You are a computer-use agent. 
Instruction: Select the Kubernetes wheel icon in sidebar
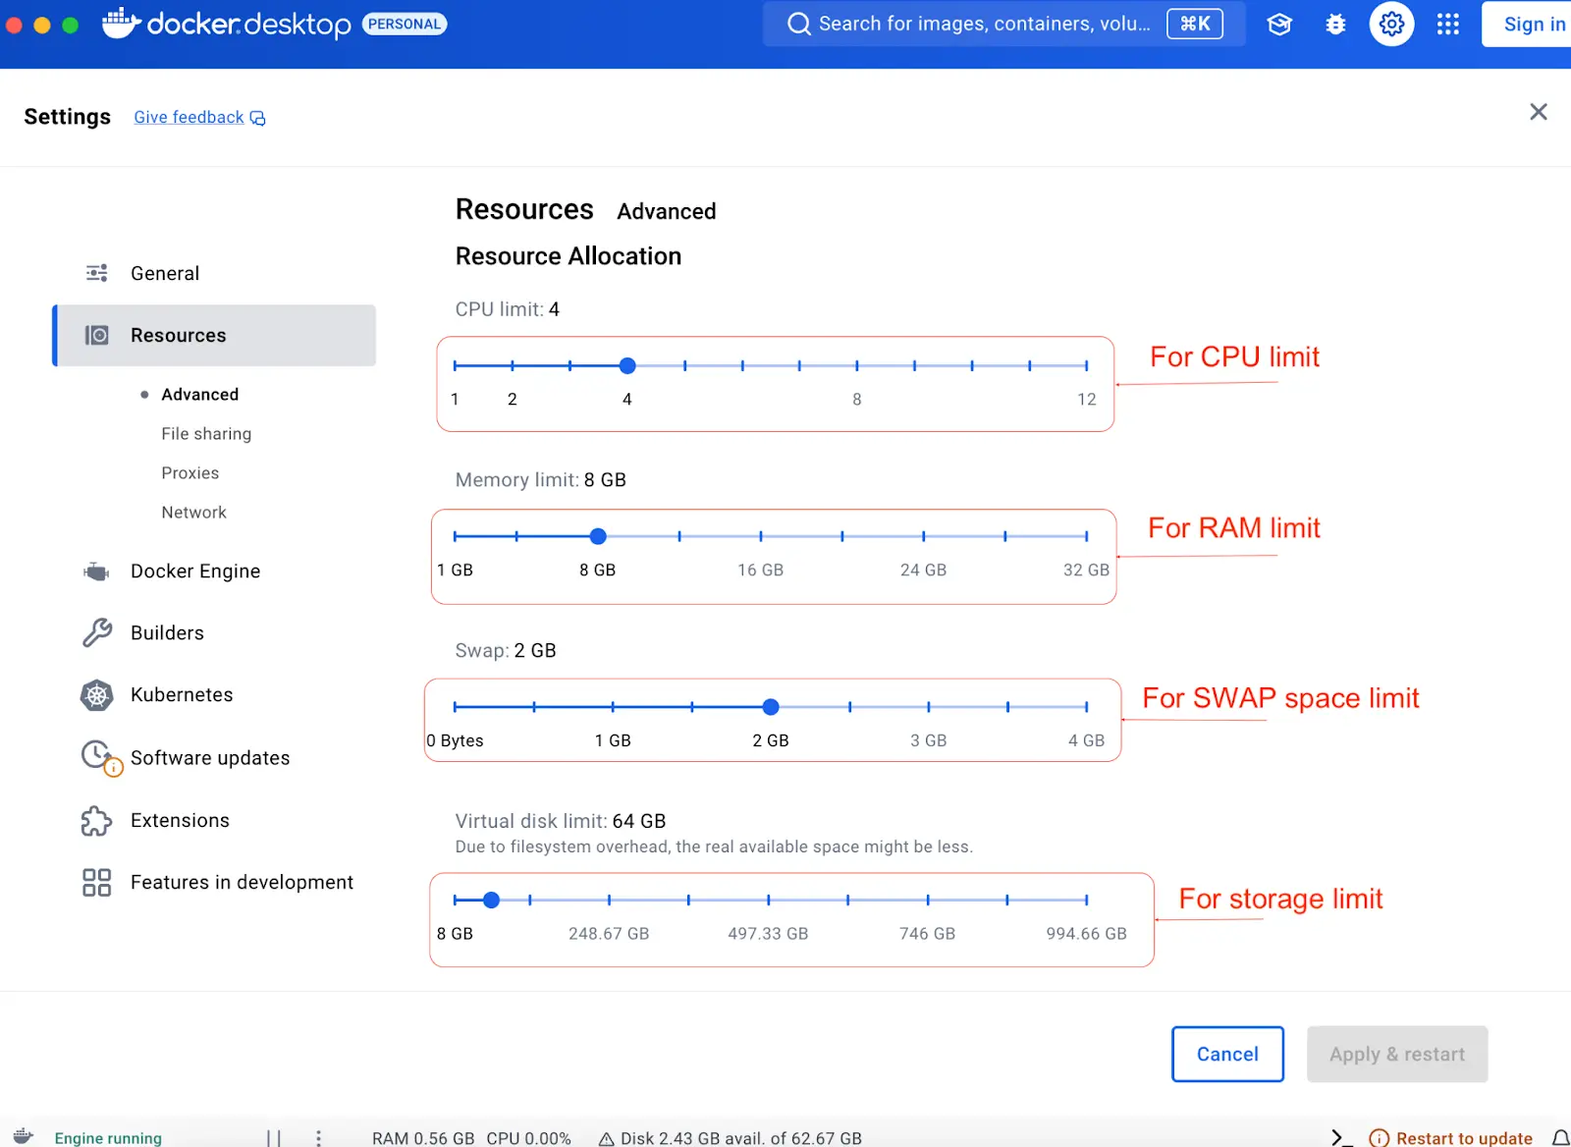pyautogui.click(x=95, y=694)
